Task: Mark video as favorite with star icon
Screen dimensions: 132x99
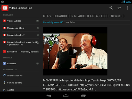Action: click(119, 8)
